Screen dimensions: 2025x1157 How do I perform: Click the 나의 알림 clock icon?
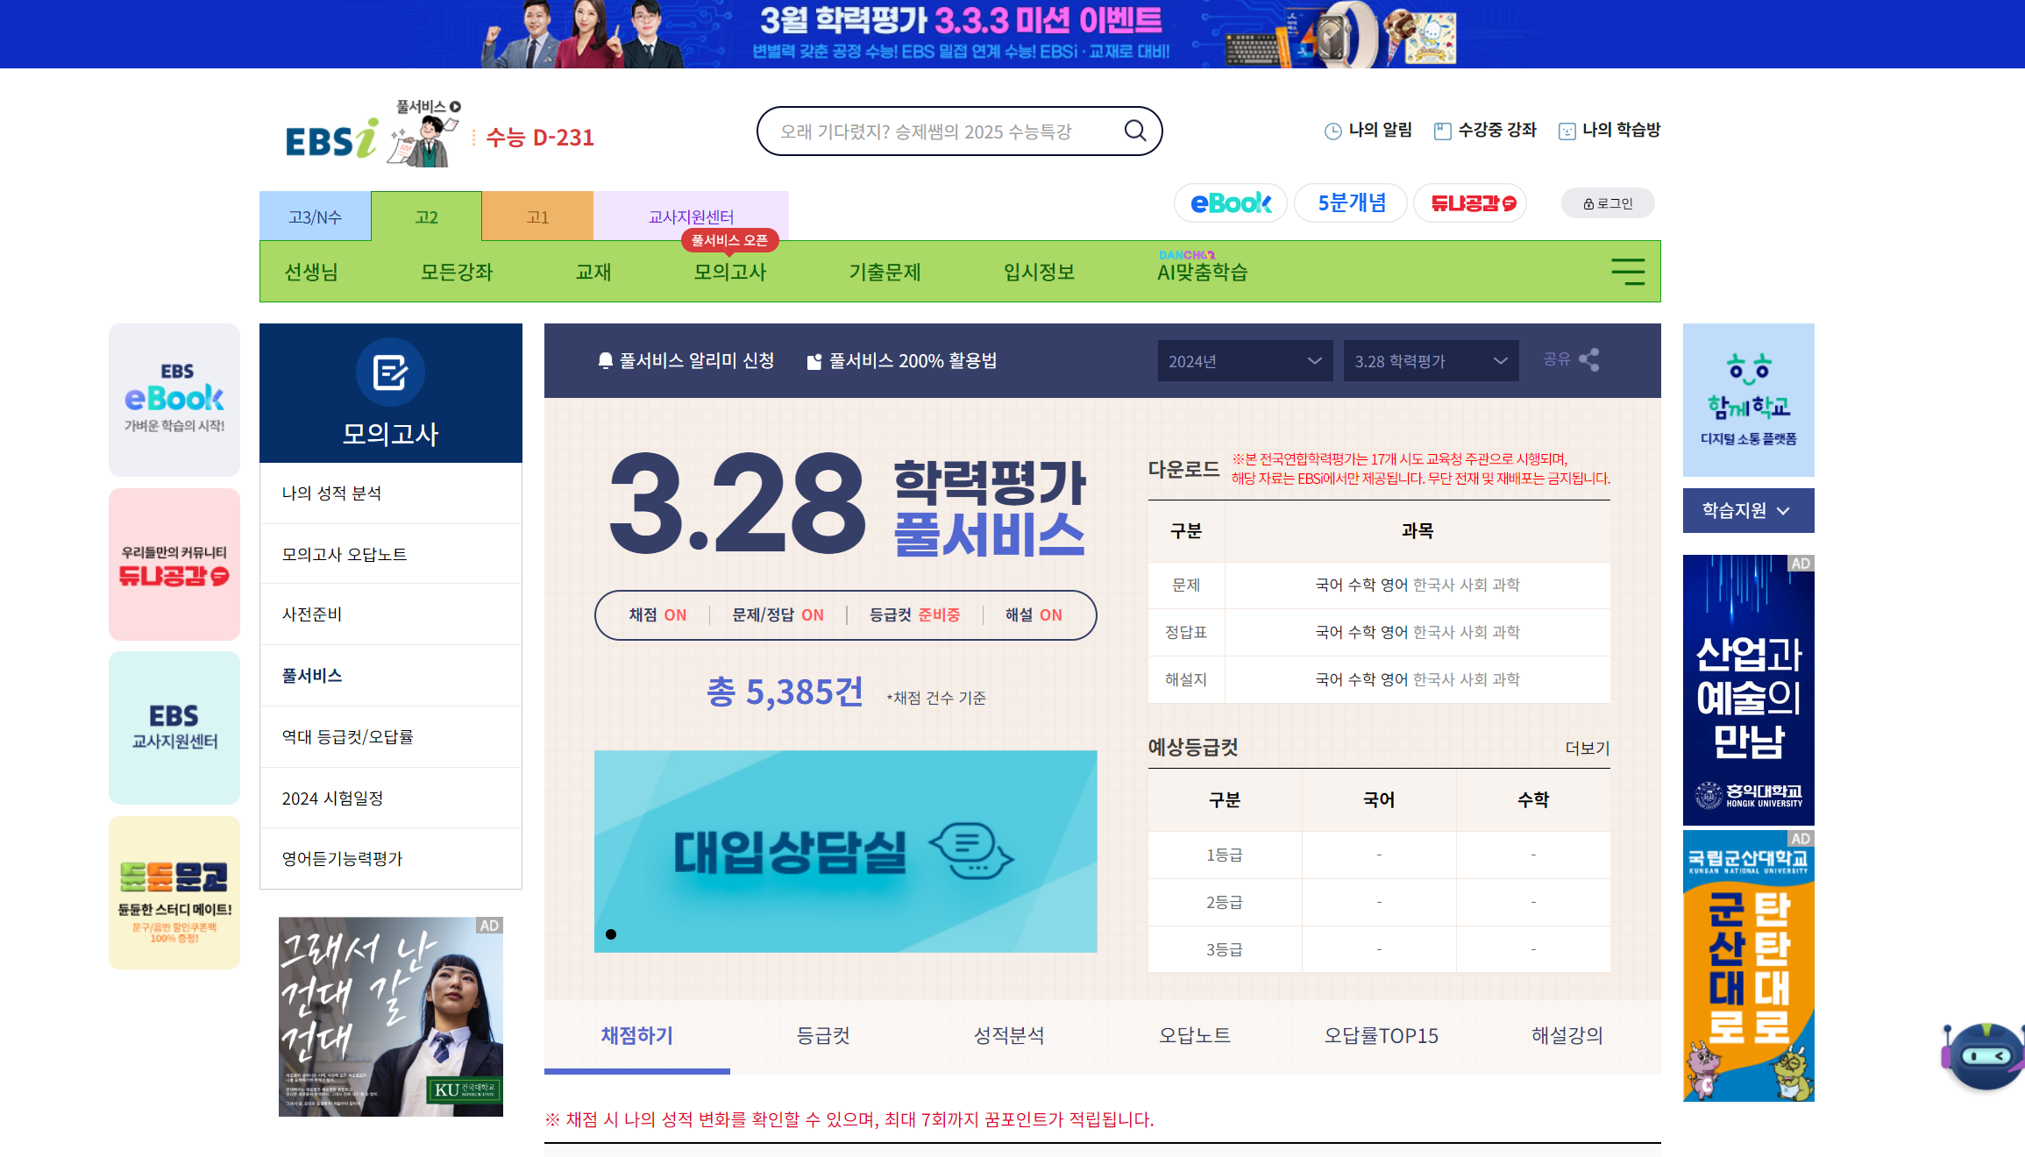pyautogui.click(x=1332, y=131)
